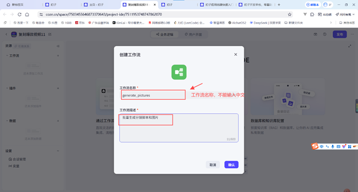Close the 创建工作流 dialog with X

(x=235, y=54)
